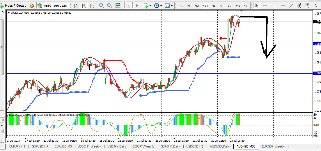Screen dimensions: 321x151
Task: Draw a vertical line tool
Action: tap(275, 6)
